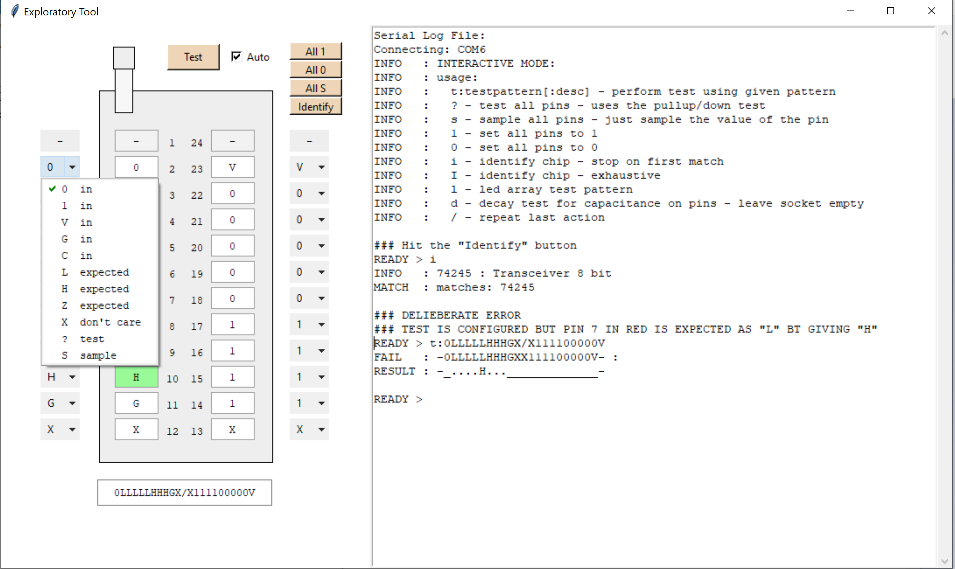Open pin 15 right-side dropdown
The height and width of the screenshot is (569, 955).
click(x=309, y=377)
